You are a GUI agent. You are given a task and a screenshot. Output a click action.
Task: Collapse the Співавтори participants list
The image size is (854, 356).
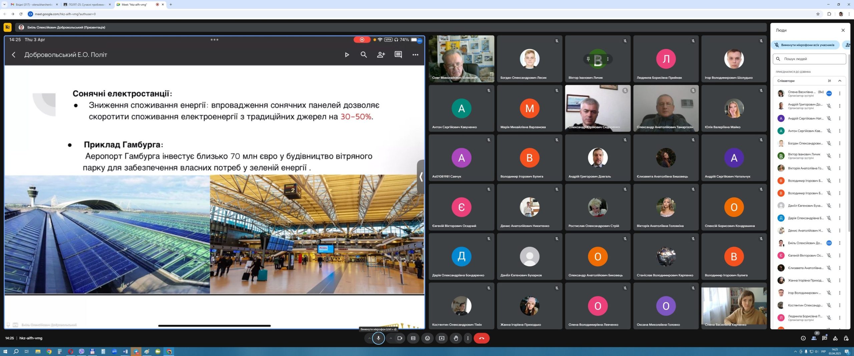840,81
